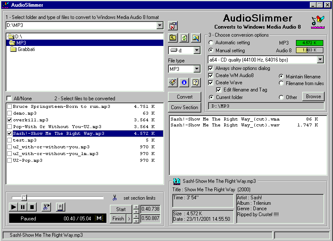Image resolution: width=333 pixels, height=241 pixels.
Task: Open the D:\MP3 folder path dropdown
Action: coord(160,26)
